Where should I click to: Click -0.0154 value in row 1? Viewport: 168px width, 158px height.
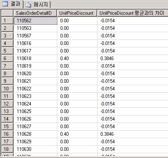pyautogui.click(x=133, y=21)
